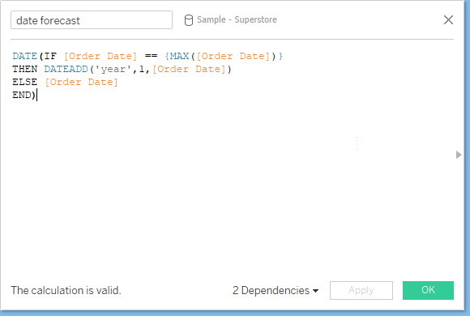Click the Sample - Superstore data source icon
The image size is (470, 316).
(x=189, y=20)
